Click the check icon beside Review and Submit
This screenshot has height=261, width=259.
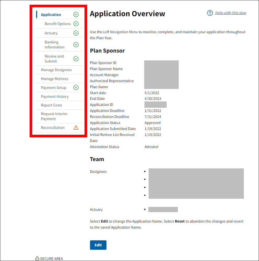(76, 59)
